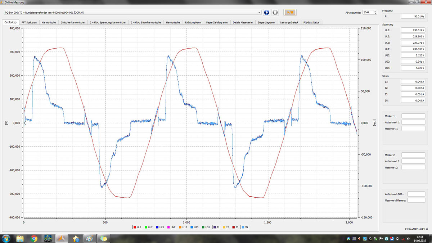Click the Abtastwert 1 field
Viewport: 432px width, 243px height.
(x=413, y=122)
